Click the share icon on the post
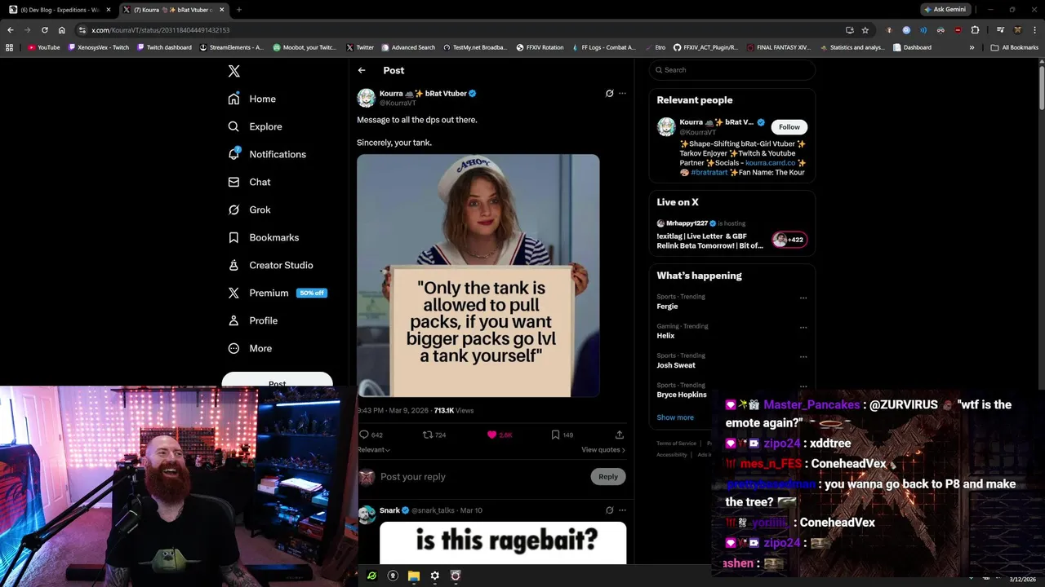Viewport: 1045px width, 587px height. pos(620,435)
